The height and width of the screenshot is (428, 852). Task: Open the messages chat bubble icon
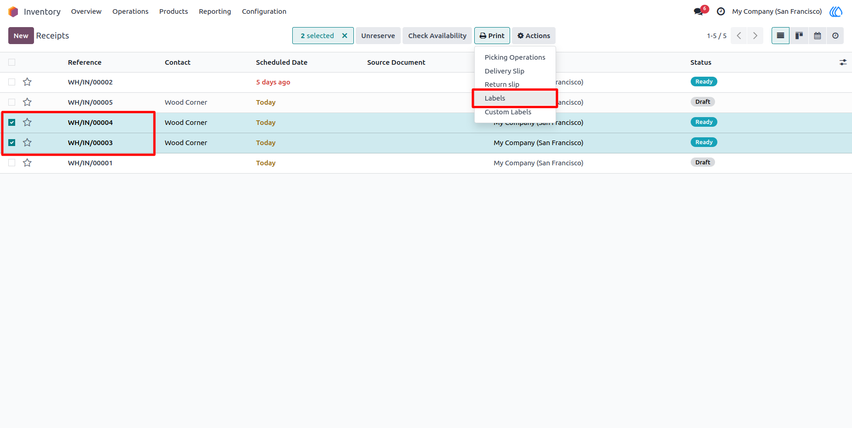pyautogui.click(x=699, y=11)
